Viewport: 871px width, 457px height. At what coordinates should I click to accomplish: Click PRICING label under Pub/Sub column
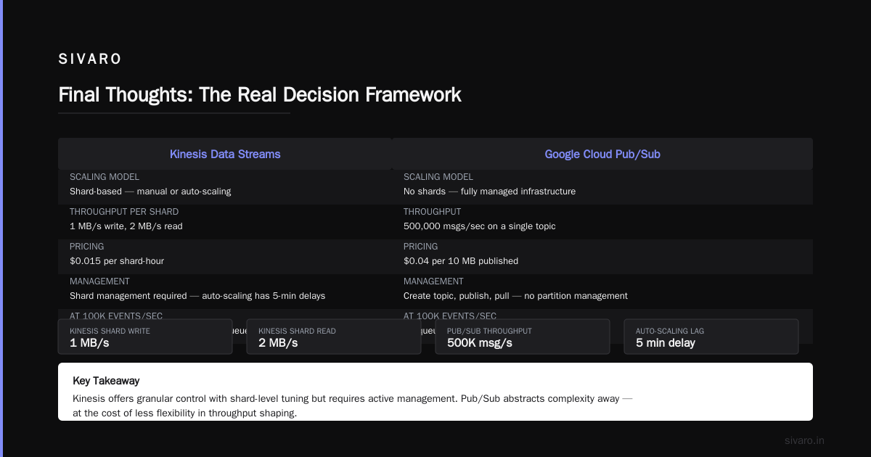click(x=421, y=247)
